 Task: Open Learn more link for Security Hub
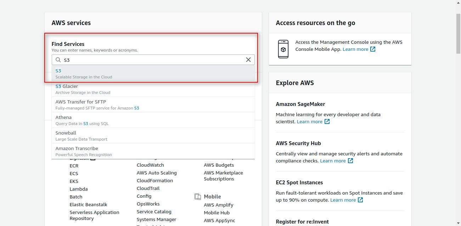point(332,161)
